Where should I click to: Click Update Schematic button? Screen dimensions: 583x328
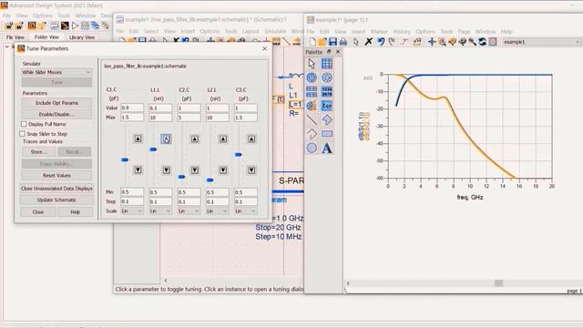point(56,200)
